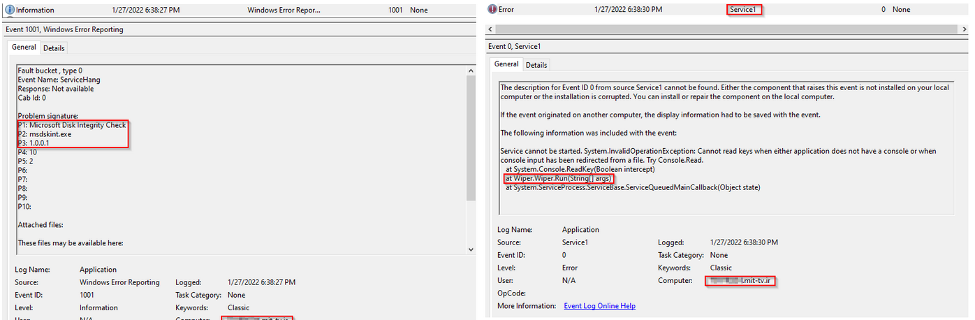Click the Computer value ending in 'mit-tv.ir' in the right pane
The width and height of the screenshot is (975, 320).
coord(741,281)
